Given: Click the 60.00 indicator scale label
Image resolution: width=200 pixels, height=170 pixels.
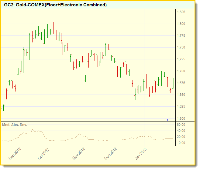Looking at the screenshot, I should click(181, 125).
